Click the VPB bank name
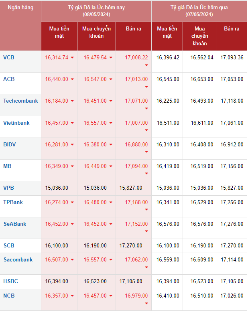Viewport: 248px width, 312px height. [8, 187]
